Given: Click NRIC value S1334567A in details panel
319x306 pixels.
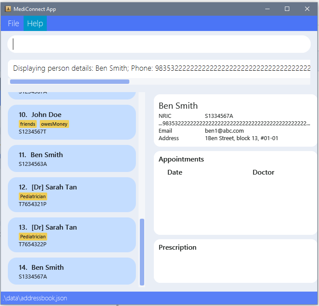Looking at the screenshot, I should (219, 116).
